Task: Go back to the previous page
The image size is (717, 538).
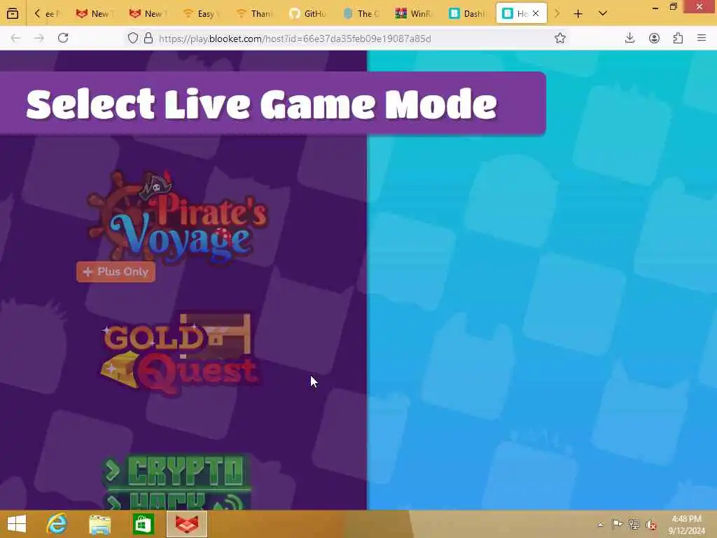Action: (15, 38)
